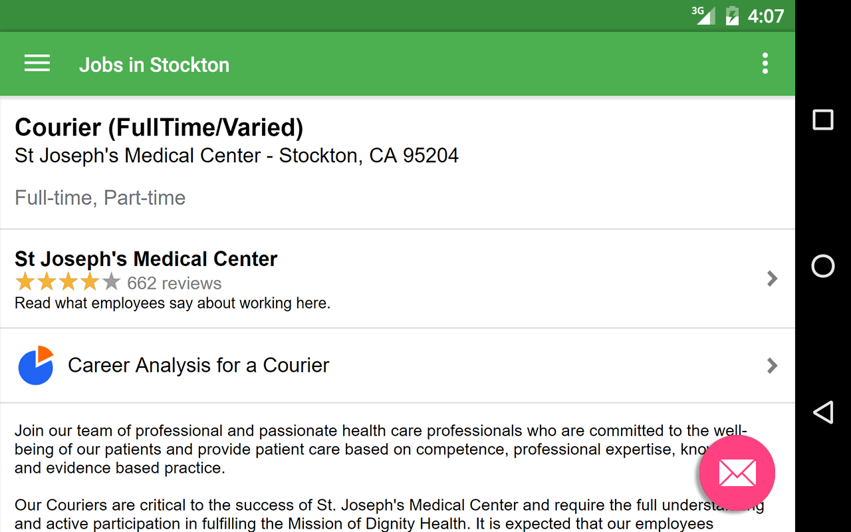Tap the recent apps square button
This screenshot has height=532, width=851.
click(x=823, y=120)
